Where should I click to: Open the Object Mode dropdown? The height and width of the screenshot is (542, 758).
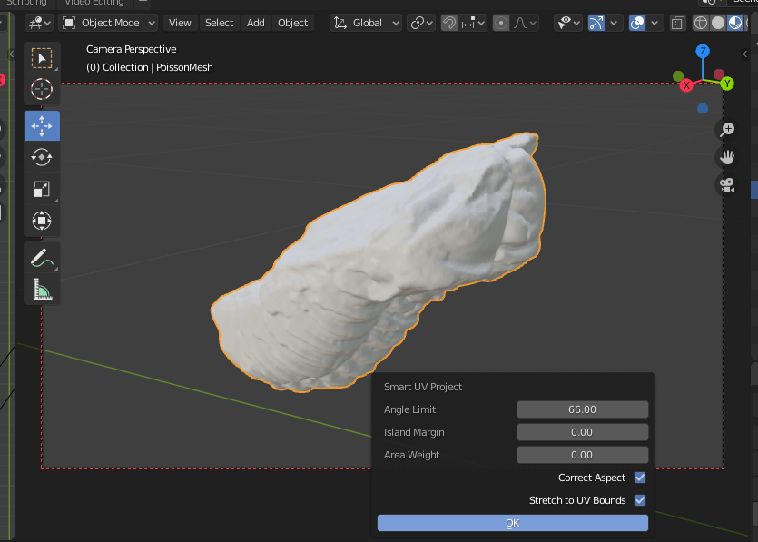[x=108, y=23]
